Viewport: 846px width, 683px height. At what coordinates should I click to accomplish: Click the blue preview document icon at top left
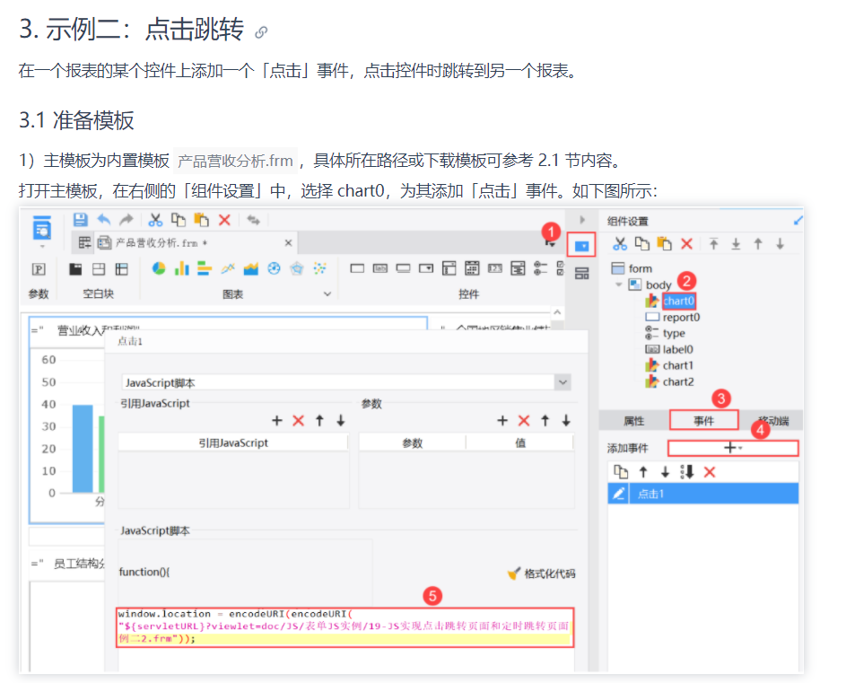coord(41,228)
